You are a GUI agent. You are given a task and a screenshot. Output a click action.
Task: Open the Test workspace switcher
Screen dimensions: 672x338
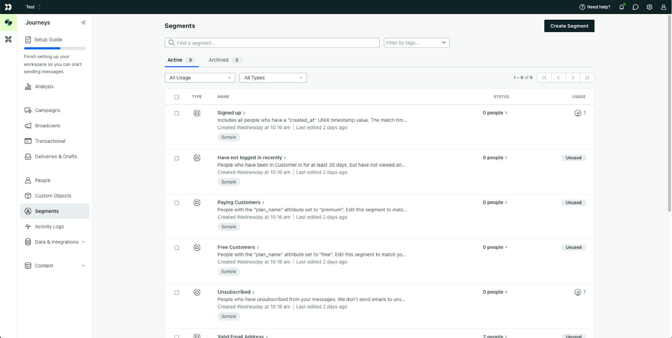point(34,7)
